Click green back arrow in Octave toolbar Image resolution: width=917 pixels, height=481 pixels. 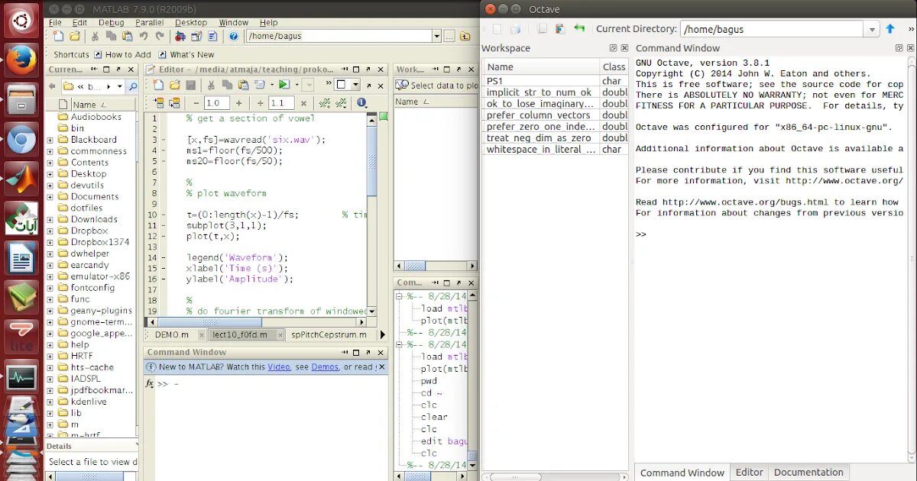coord(579,29)
